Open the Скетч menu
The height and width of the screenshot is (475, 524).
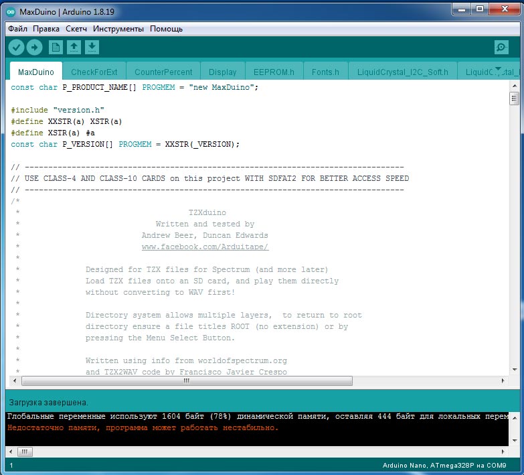[76, 29]
